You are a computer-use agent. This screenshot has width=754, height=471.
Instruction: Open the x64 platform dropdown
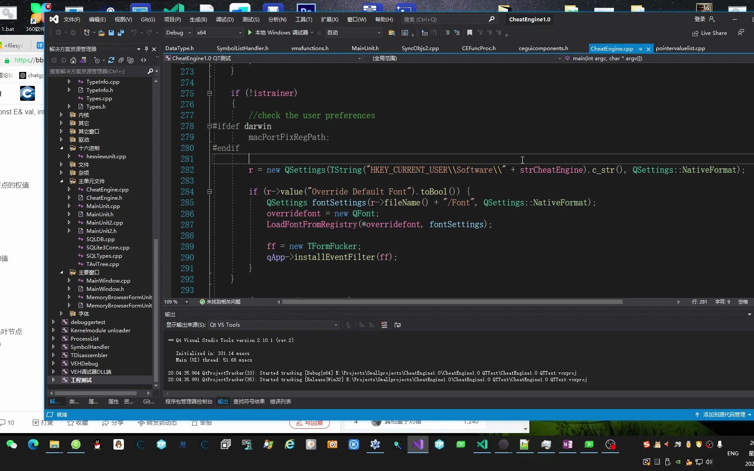click(x=219, y=33)
